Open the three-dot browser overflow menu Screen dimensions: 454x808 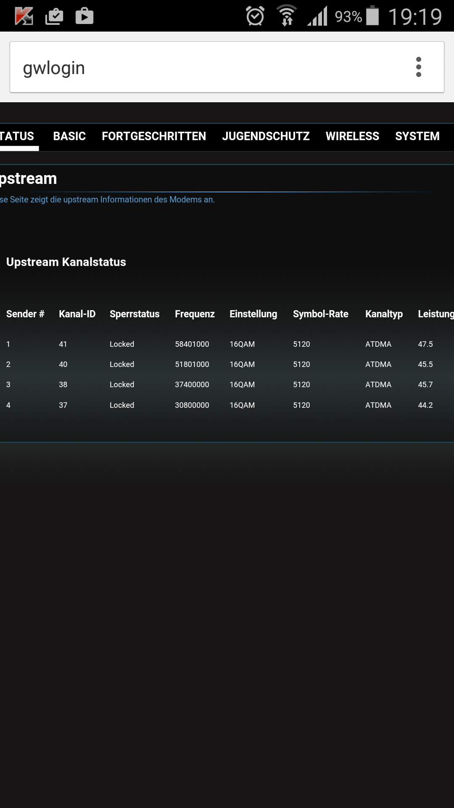[418, 67]
